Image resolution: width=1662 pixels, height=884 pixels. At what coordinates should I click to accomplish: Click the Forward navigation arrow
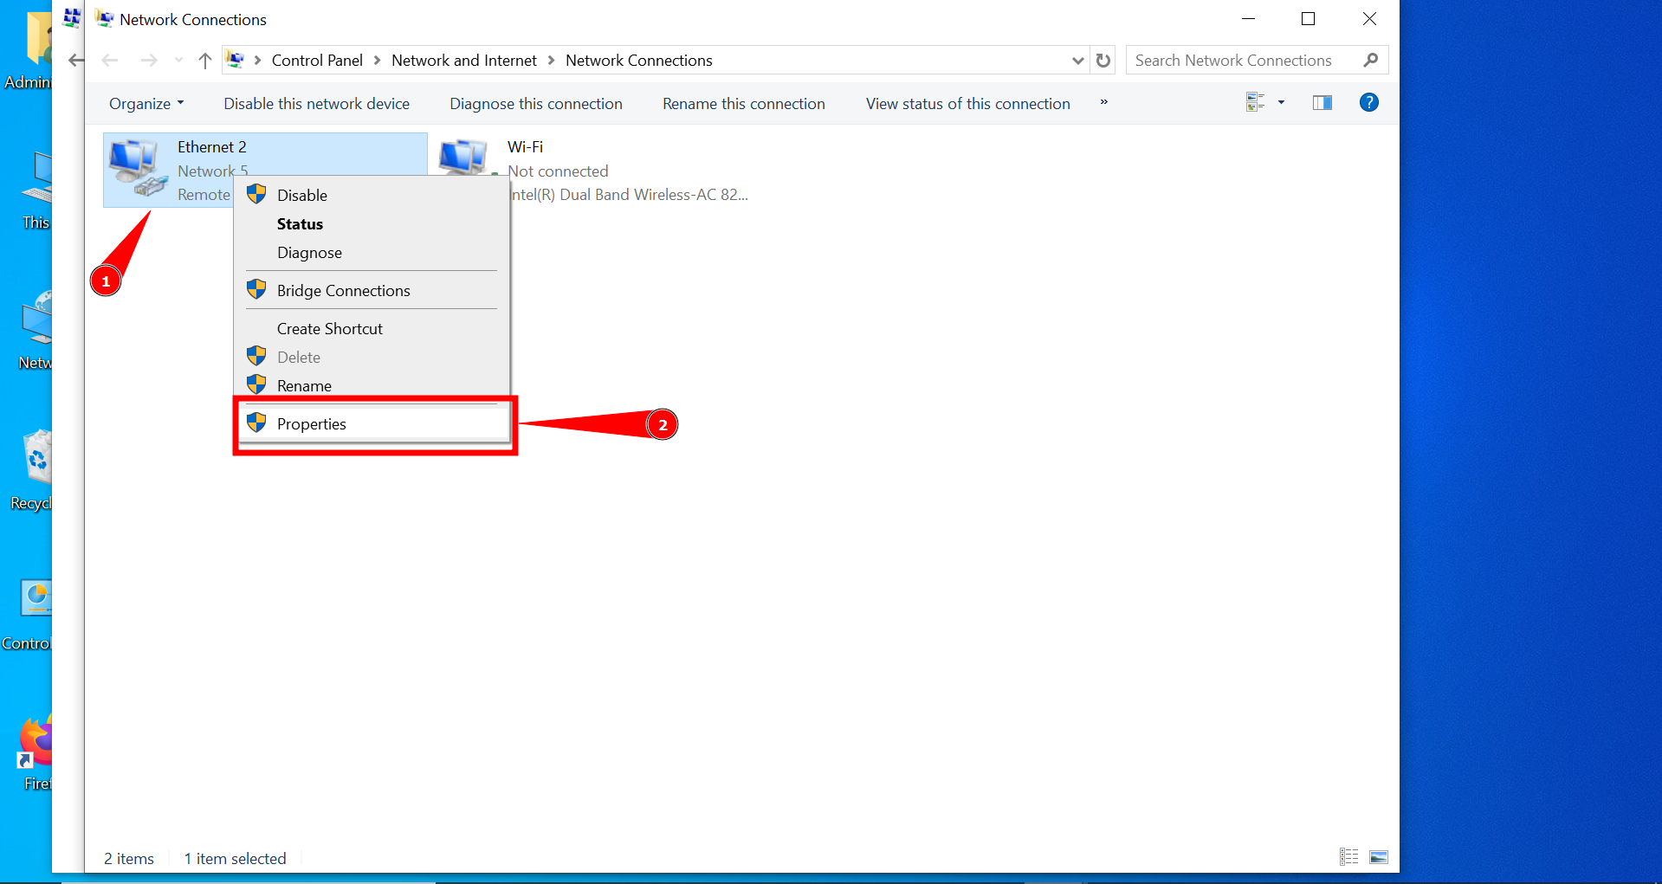point(149,61)
